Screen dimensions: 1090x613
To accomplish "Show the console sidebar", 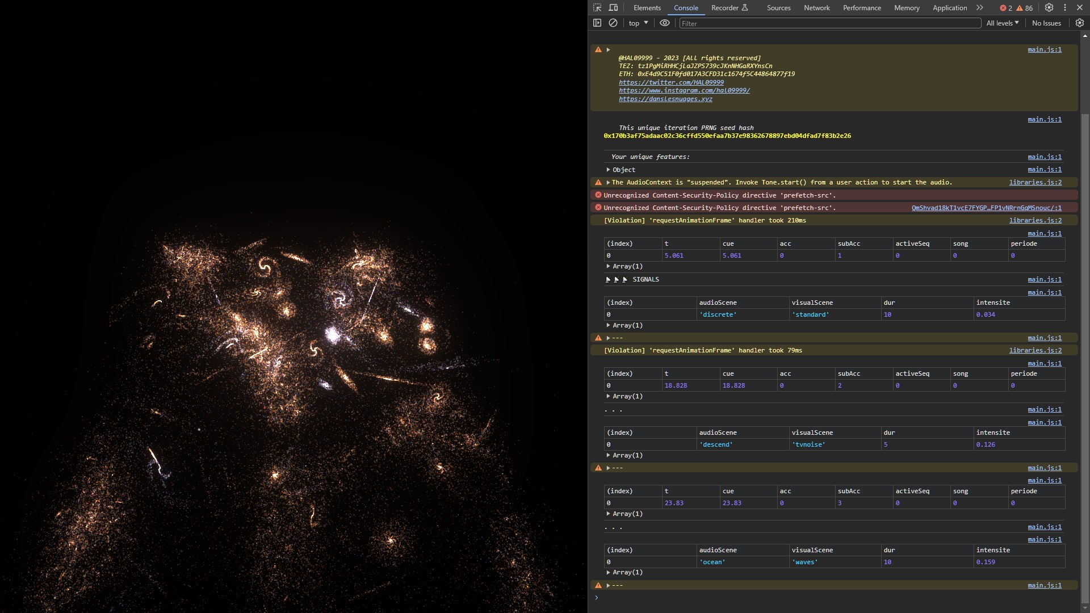I will click(x=597, y=23).
